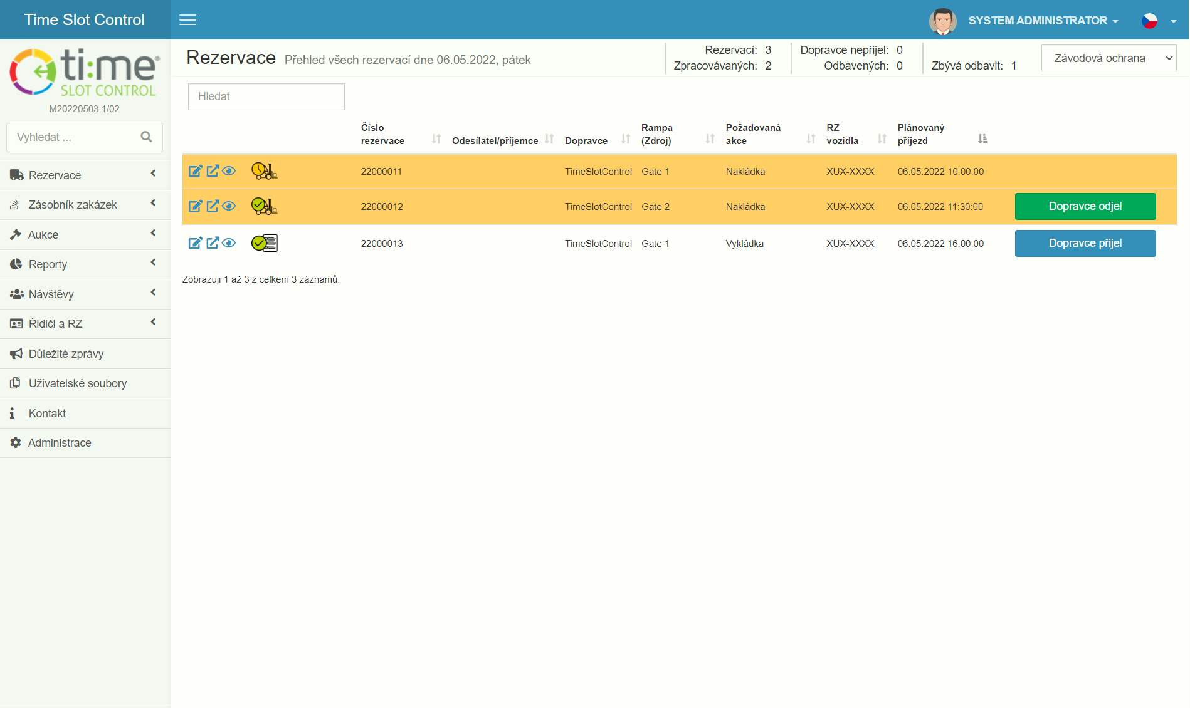View reservation 22000013 with eye icon
This screenshot has width=1190, height=708.
(229, 243)
